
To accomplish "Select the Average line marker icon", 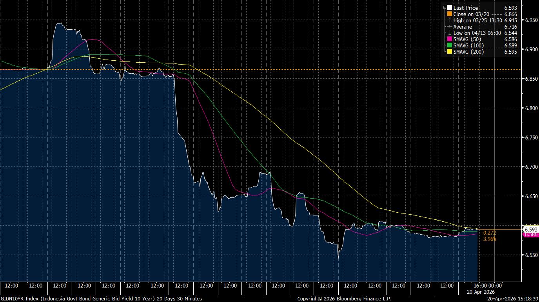I will coord(450,27).
